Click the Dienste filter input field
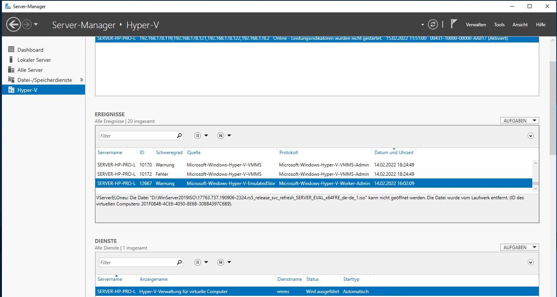The image size is (557, 297). (x=137, y=262)
